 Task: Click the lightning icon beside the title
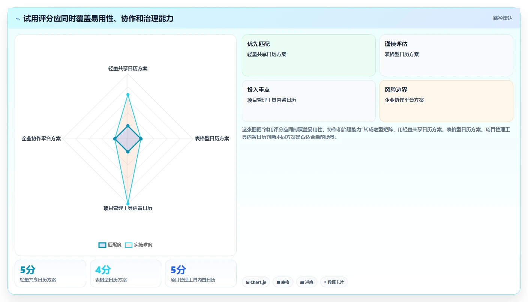click(18, 19)
